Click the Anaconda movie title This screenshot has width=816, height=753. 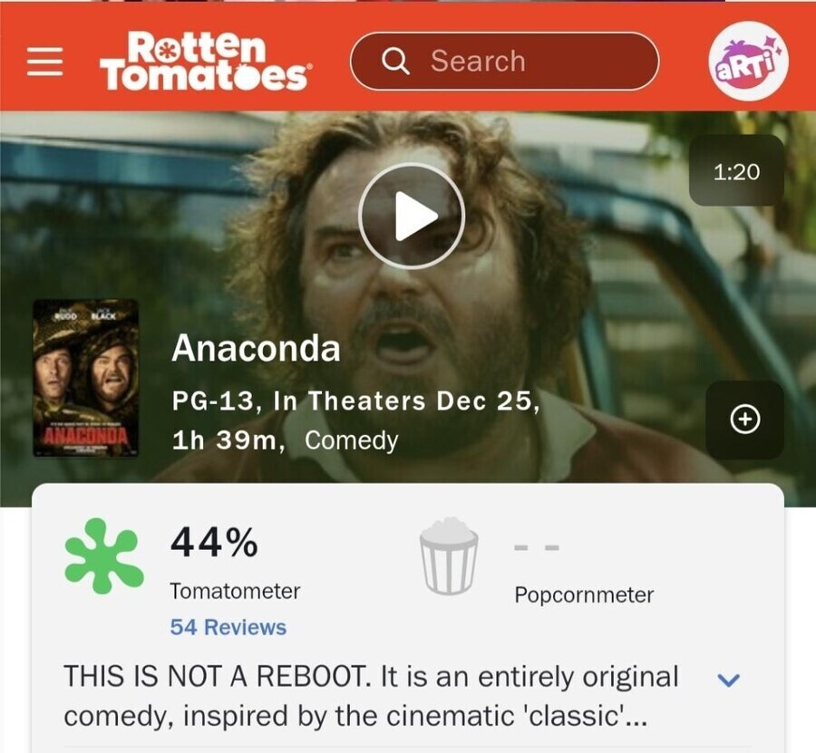click(x=256, y=348)
